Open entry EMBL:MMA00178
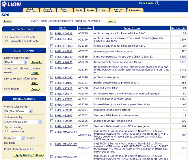The image size is (188, 160). (x=66, y=157)
